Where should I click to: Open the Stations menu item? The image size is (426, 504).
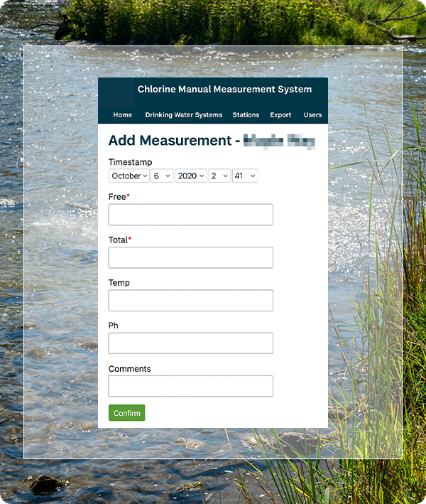pos(246,115)
